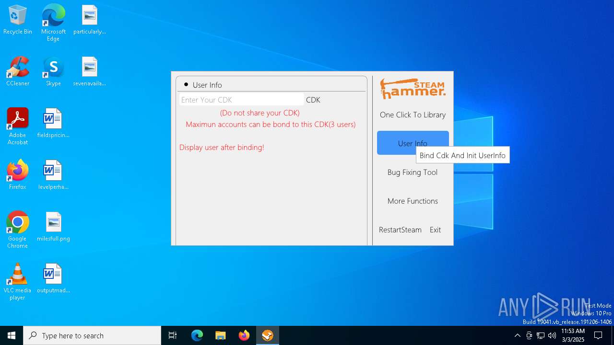Open Firefox desktop shortcut
Viewport: 614px width, 345px height.
point(18,175)
